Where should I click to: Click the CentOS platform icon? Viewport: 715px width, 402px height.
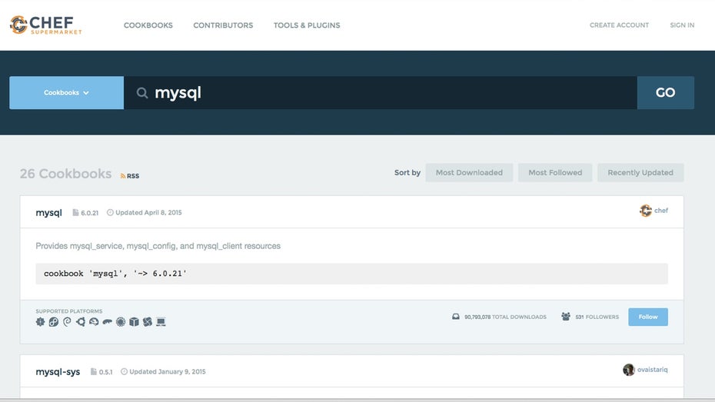(x=40, y=322)
